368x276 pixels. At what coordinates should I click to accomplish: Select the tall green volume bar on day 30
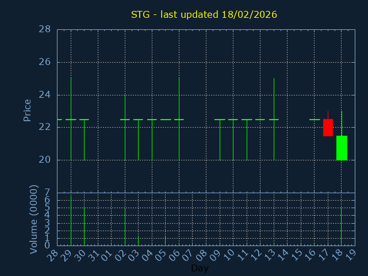click(85, 227)
